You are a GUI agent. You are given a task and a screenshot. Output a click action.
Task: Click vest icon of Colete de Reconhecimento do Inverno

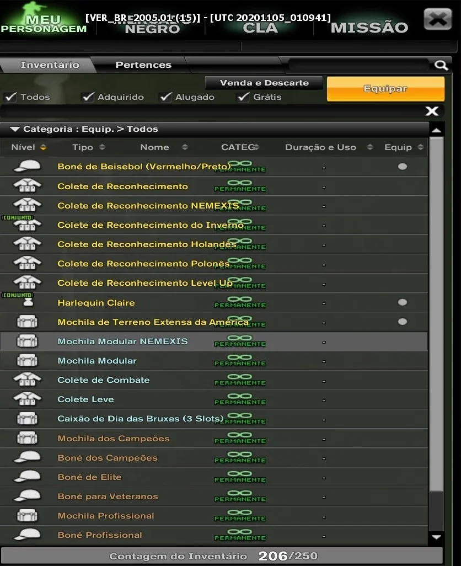tap(28, 225)
